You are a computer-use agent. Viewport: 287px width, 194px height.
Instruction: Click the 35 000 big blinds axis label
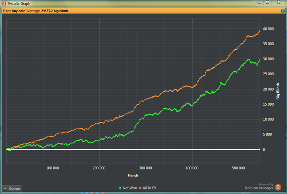tap(268, 44)
